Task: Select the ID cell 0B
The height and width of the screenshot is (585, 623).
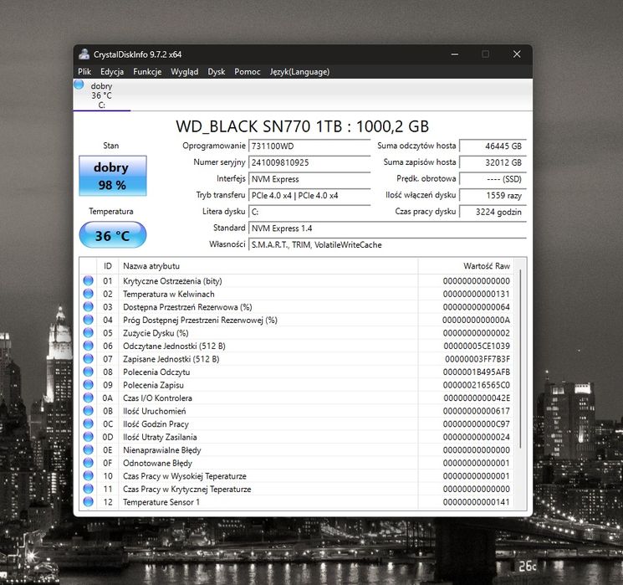Action: tap(108, 411)
